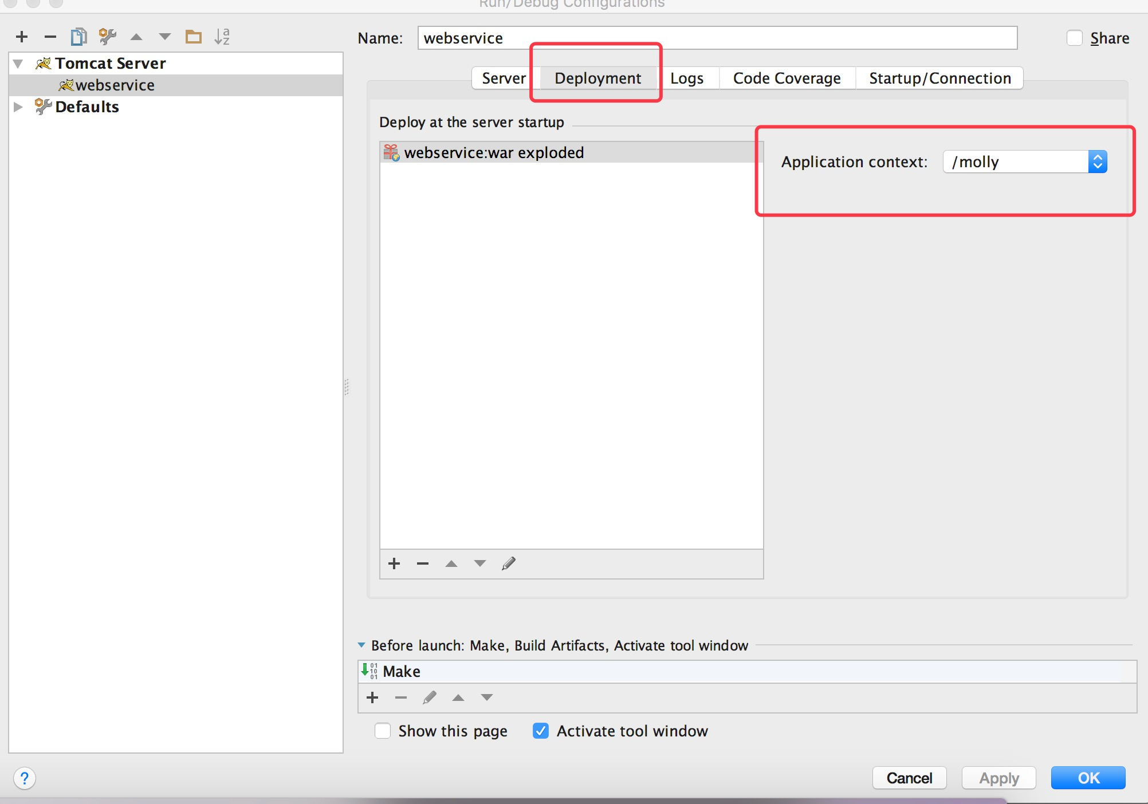Screen dimensions: 1148x804
Task: Uncheck Activate tool window
Action: [x=541, y=731]
